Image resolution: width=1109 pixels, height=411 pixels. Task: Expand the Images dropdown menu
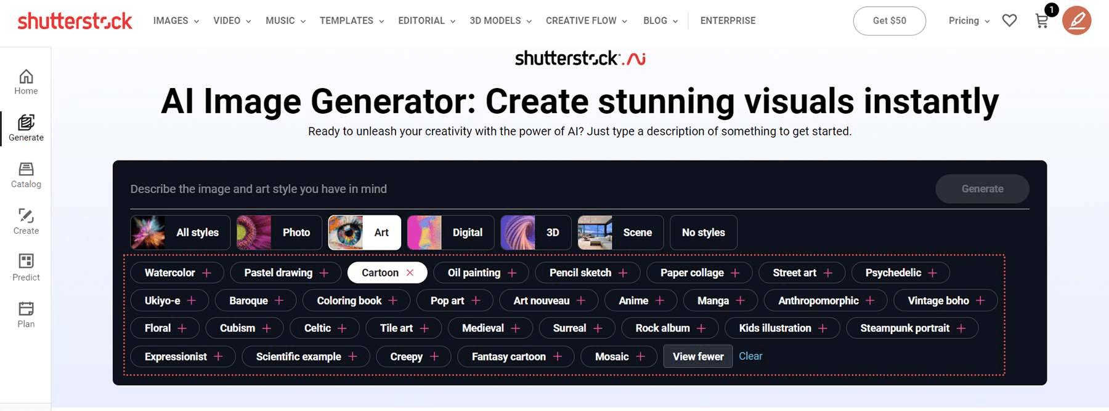click(176, 20)
